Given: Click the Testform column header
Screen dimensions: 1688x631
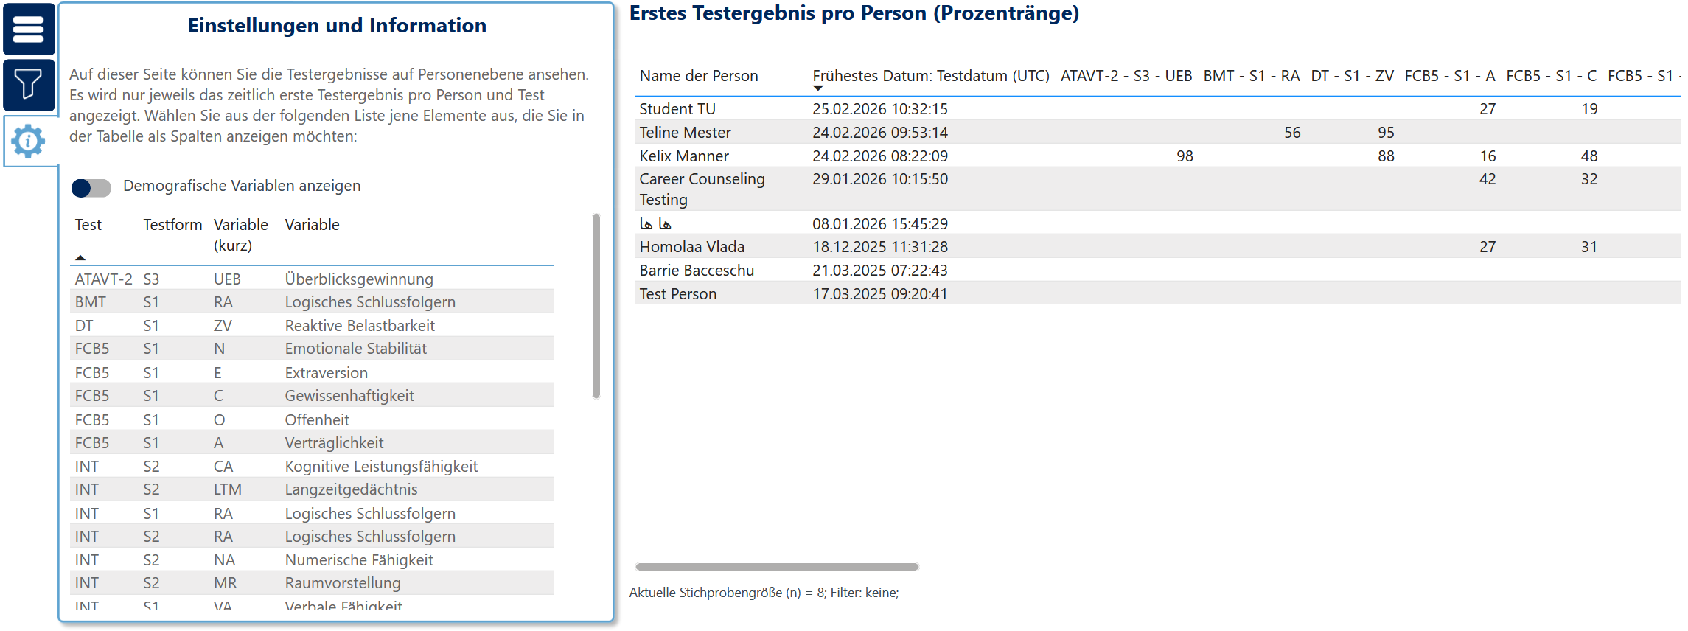Looking at the screenshot, I should (x=172, y=225).
